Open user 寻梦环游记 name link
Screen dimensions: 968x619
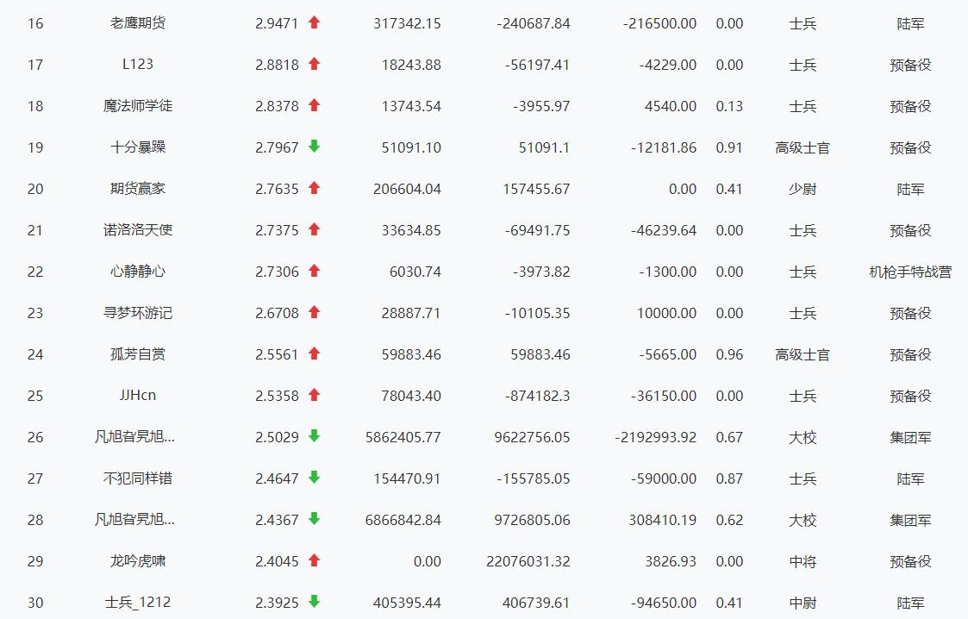pos(138,313)
